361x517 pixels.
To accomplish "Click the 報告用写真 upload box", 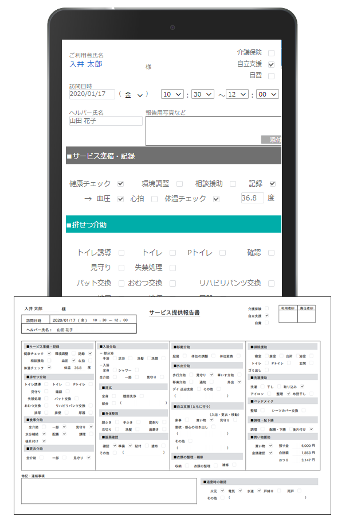I will click(x=213, y=130).
